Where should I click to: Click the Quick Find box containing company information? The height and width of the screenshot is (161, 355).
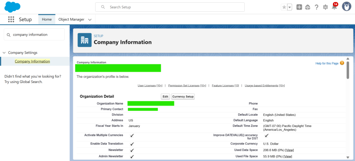click(x=34, y=35)
